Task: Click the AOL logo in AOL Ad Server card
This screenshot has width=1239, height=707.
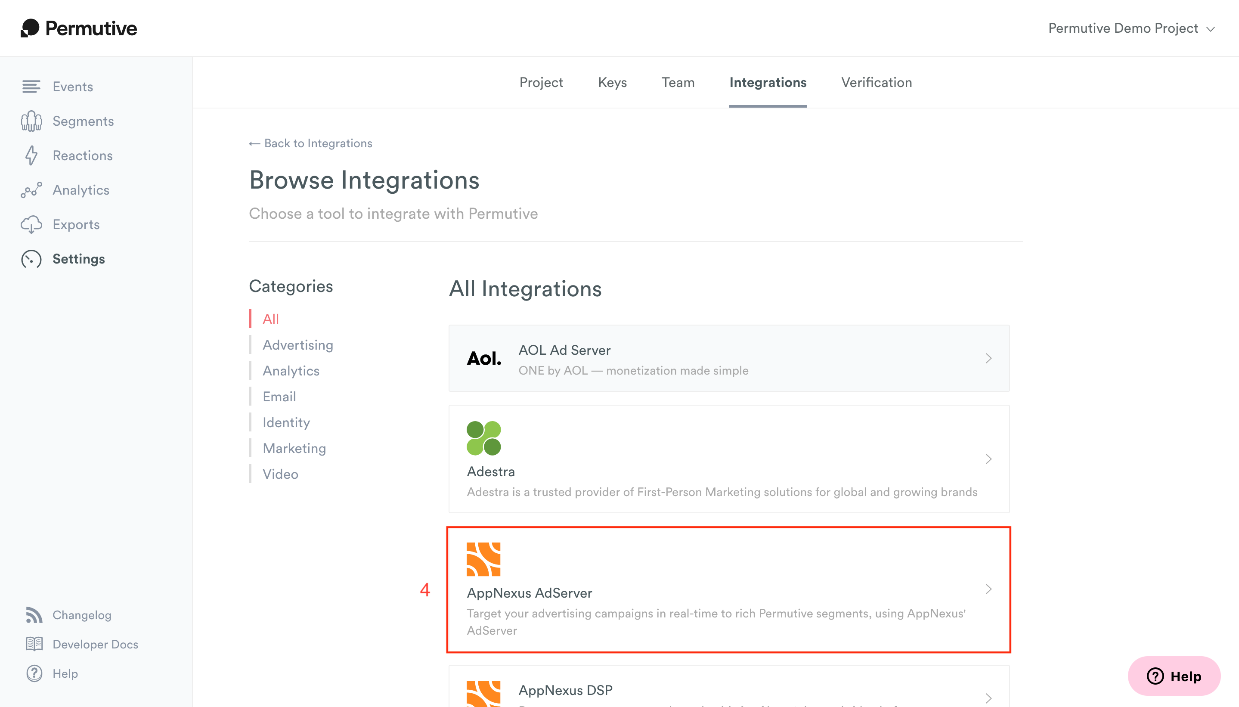Action: tap(483, 358)
